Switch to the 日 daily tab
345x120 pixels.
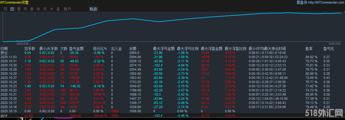(x=12, y=9)
